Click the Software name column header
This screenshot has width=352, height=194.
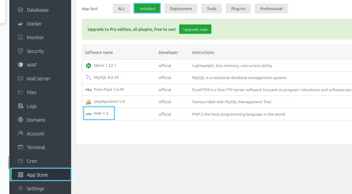tap(99, 52)
